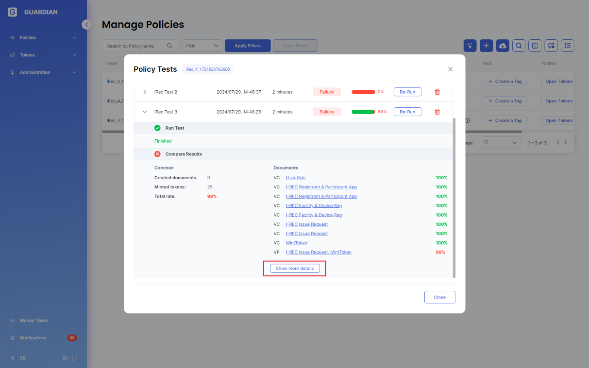Open the compare policies icon

pos(535,46)
